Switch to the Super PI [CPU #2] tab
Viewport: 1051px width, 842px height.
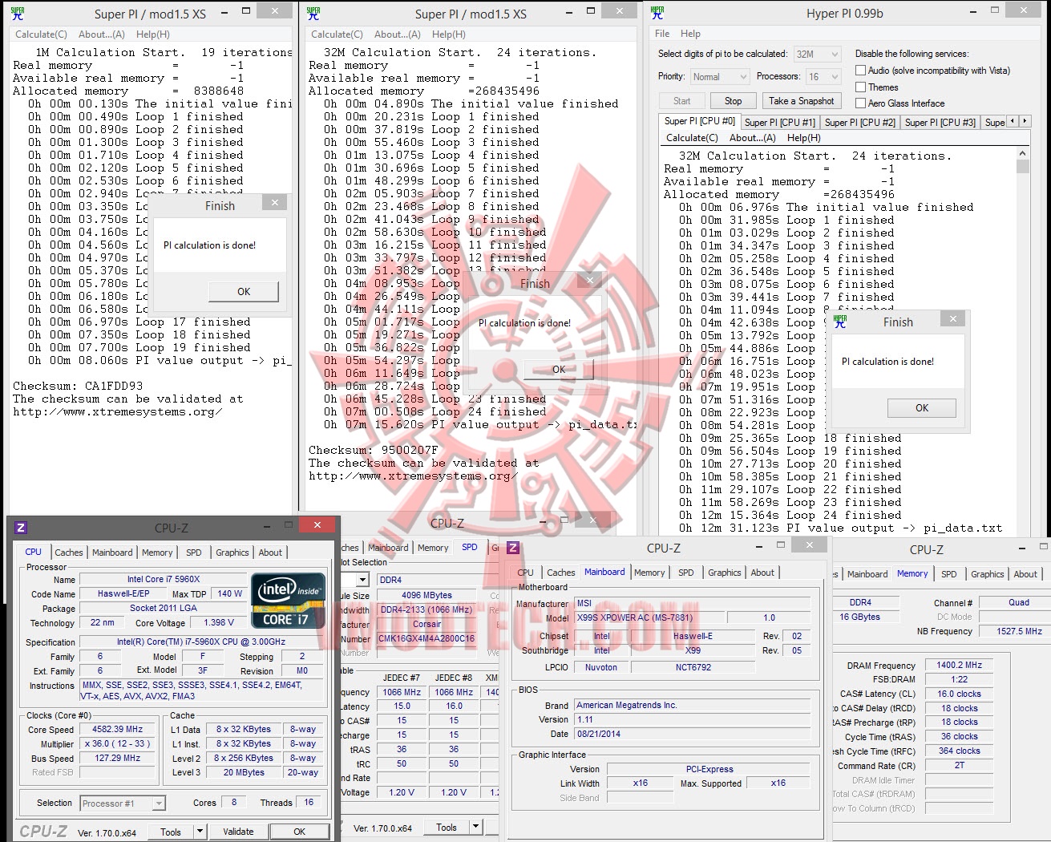pyautogui.click(x=859, y=122)
